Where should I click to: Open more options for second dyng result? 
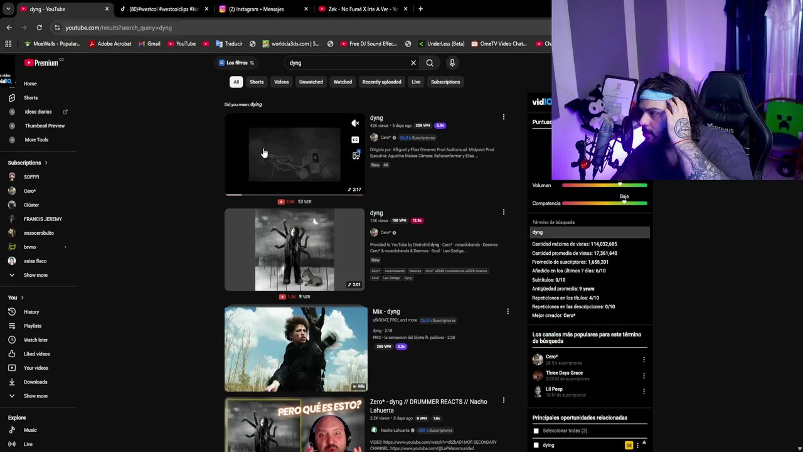coord(503,212)
